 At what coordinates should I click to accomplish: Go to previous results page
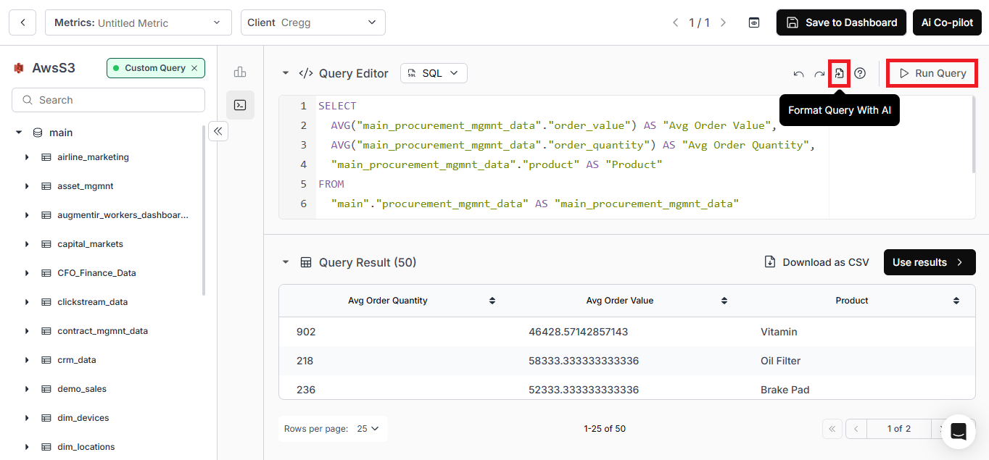pos(856,429)
